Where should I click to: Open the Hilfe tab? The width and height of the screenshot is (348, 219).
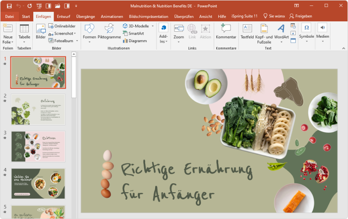pyautogui.click(x=222, y=16)
